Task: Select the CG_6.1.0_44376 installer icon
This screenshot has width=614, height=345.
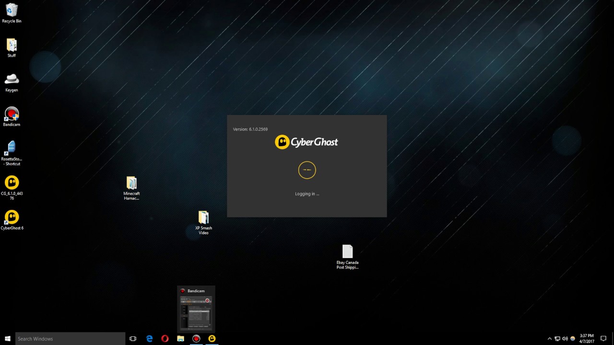Action: (12, 188)
